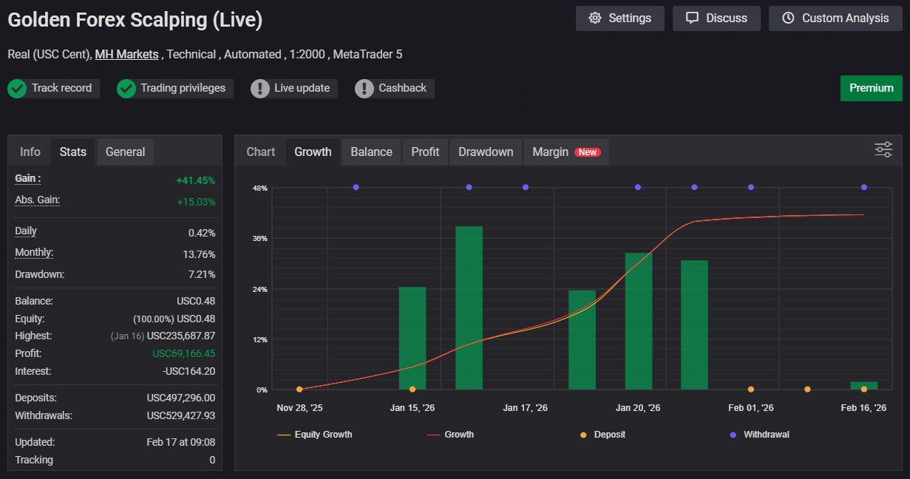Toggle the Growth legend series

450,435
